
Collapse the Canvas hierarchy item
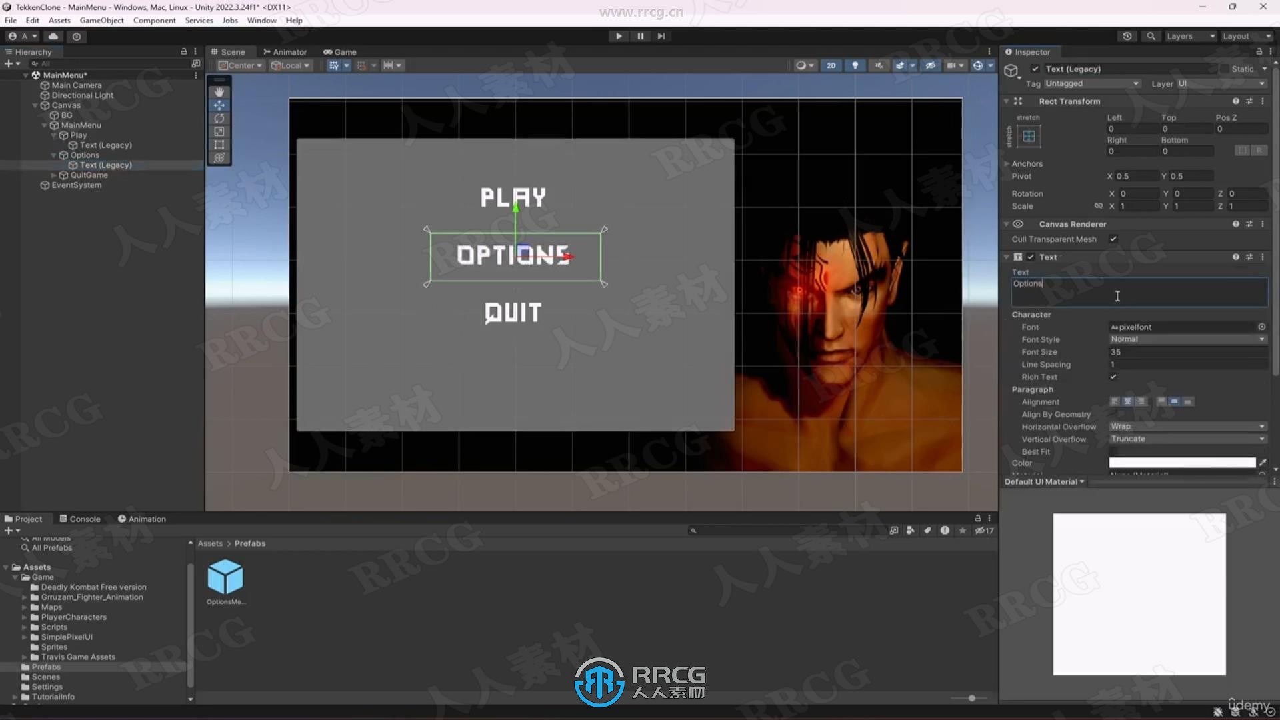[35, 105]
